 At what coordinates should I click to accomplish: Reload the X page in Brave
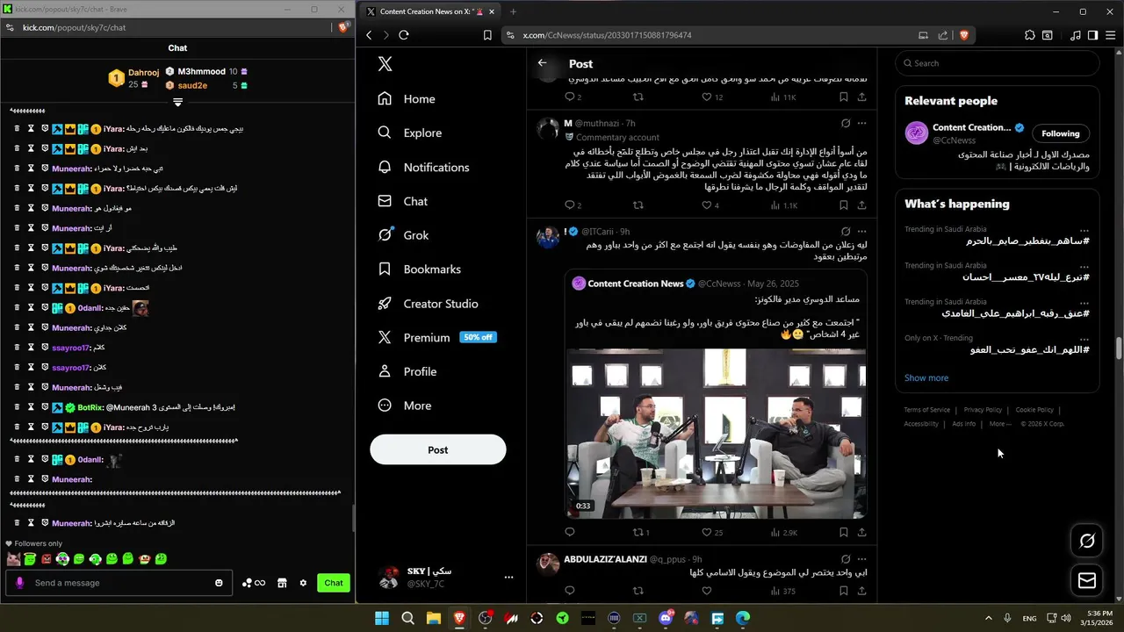pyautogui.click(x=404, y=35)
